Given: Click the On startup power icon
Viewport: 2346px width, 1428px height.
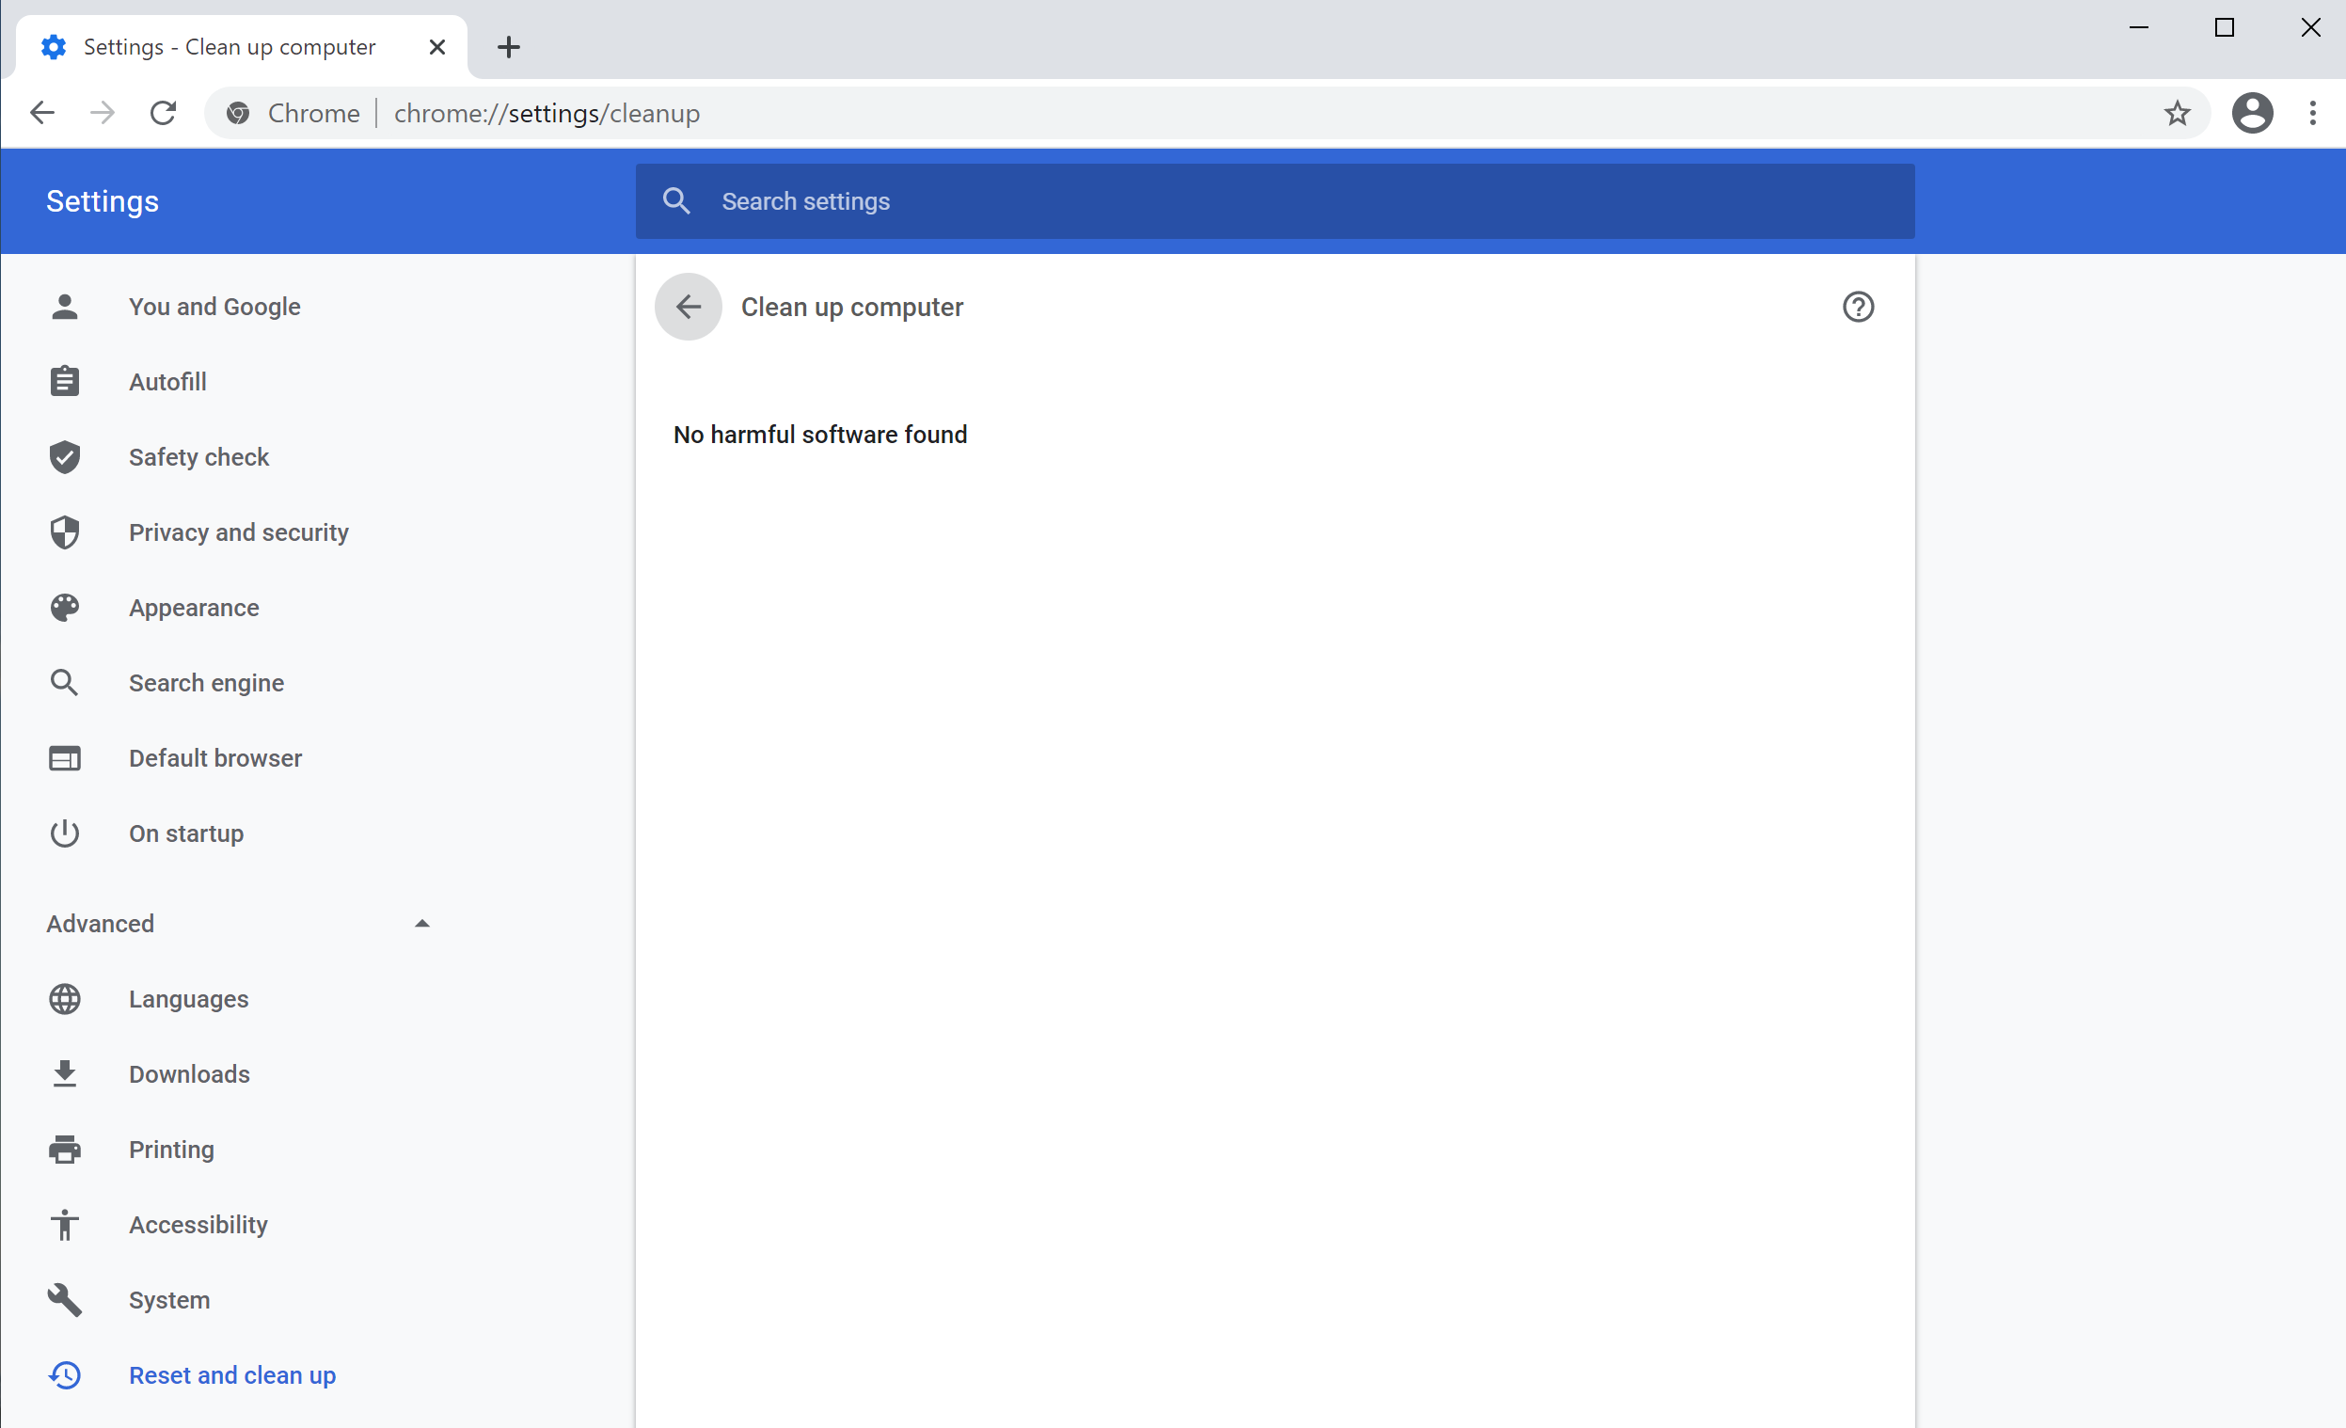Looking at the screenshot, I should pos(64,833).
